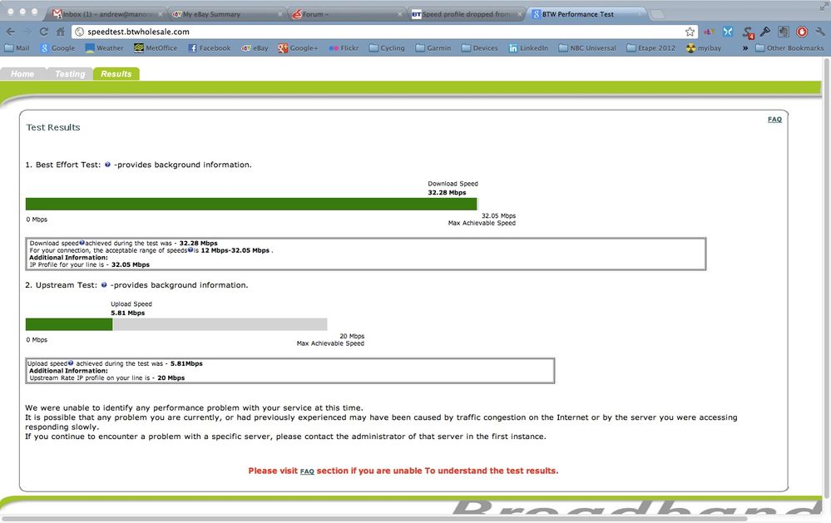The image size is (831, 523).
Task: Open Chrome wrench settings menu
Action: (x=820, y=32)
